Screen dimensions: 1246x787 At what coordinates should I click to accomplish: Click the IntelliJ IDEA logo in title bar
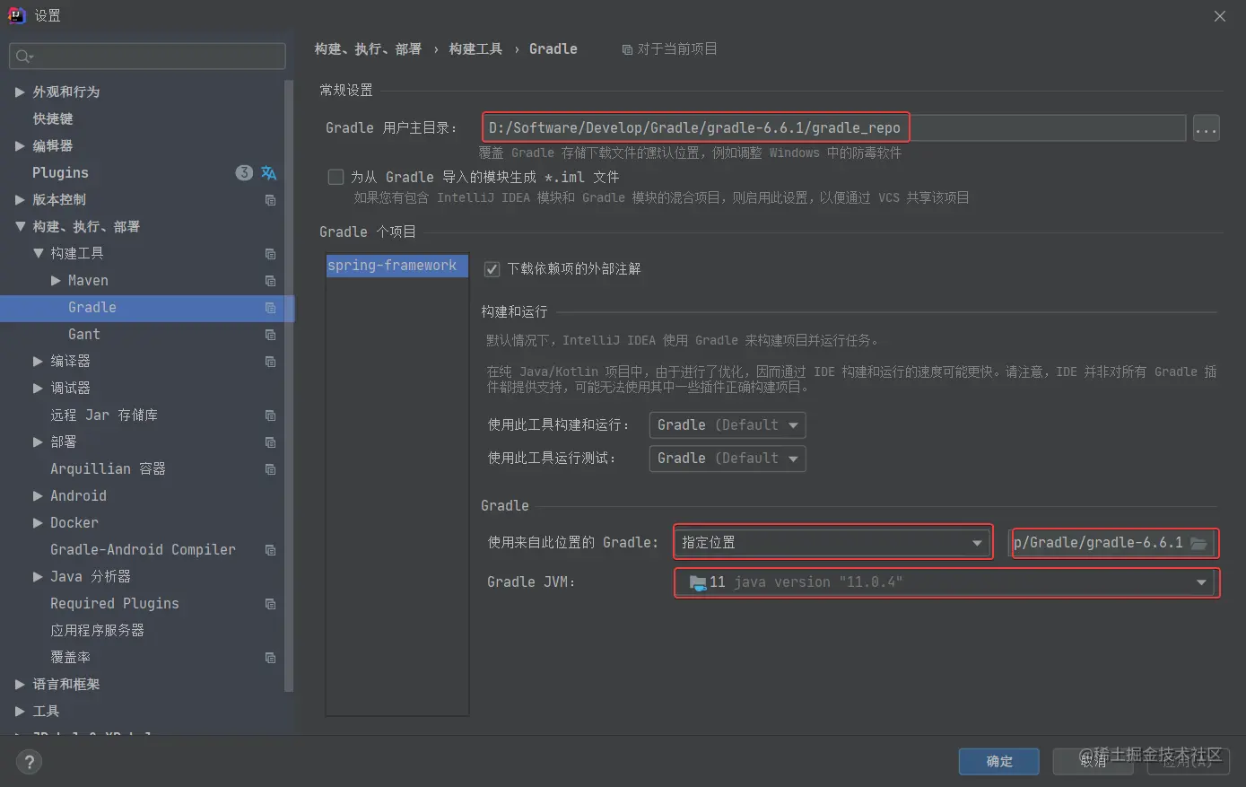tap(17, 15)
